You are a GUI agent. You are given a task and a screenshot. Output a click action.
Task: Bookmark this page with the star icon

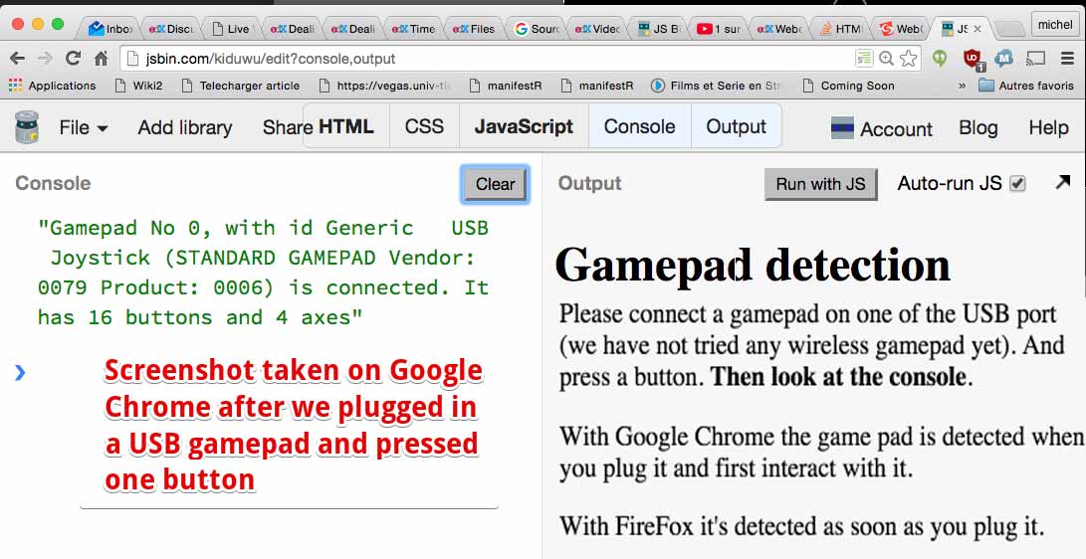908,59
